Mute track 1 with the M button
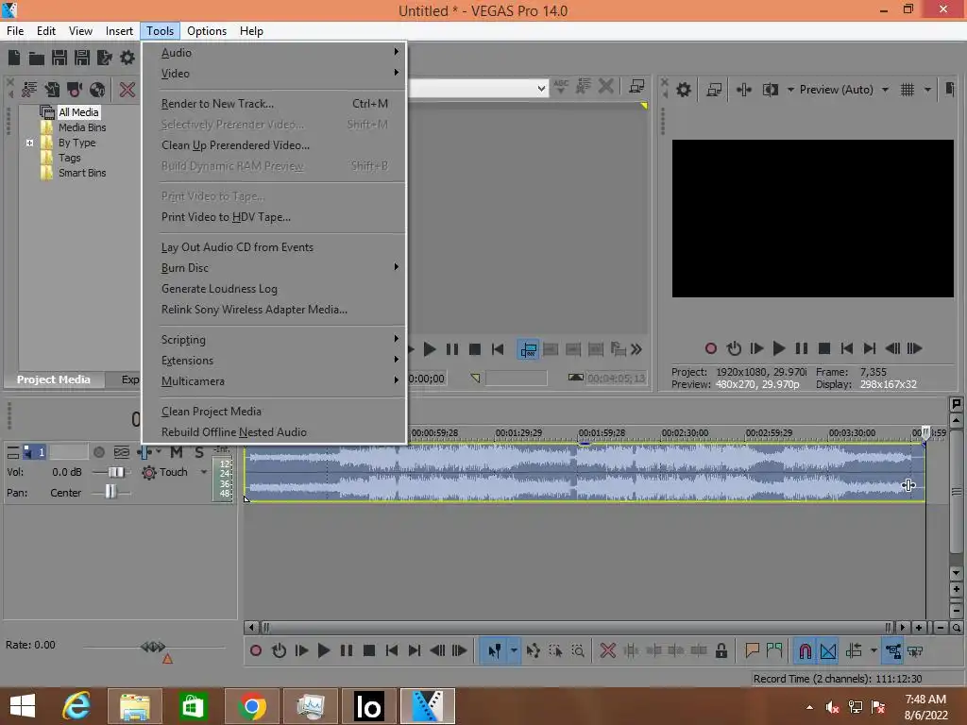Image resolution: width=967 pixels, height=725 pixels. (x=176, y=452)
